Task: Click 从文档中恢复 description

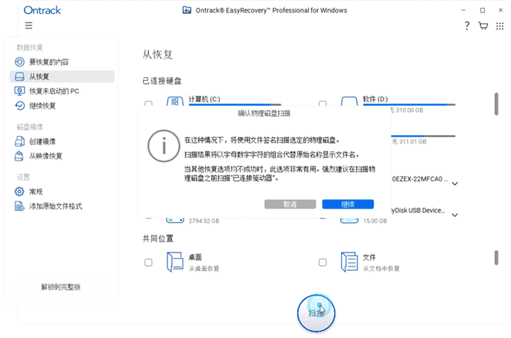Action: coord(381,269)
